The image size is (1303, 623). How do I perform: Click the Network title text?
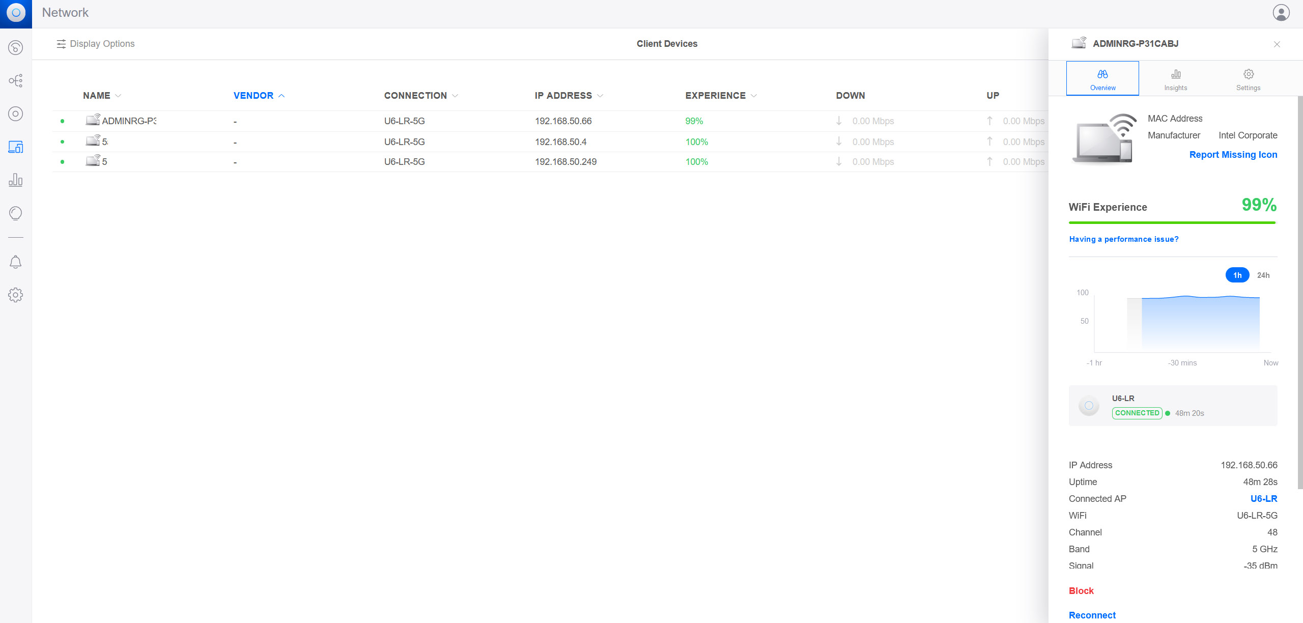click(65, 13)
